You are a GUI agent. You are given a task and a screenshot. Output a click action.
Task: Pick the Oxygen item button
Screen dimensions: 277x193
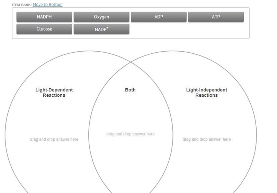click(x=101, y=17)
